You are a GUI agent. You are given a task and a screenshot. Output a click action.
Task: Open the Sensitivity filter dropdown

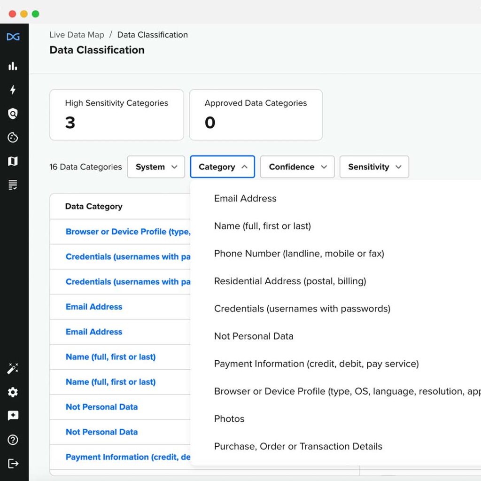coord(374,167)
